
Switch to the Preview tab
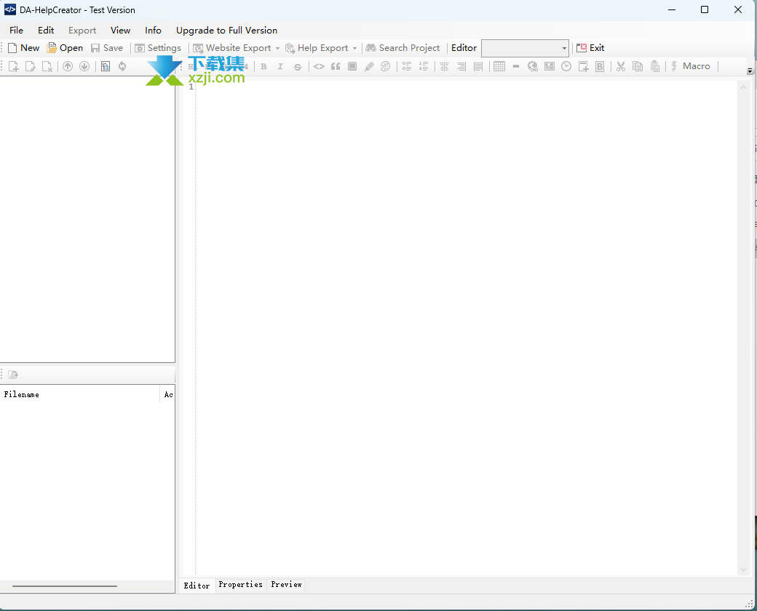[286, 585]
